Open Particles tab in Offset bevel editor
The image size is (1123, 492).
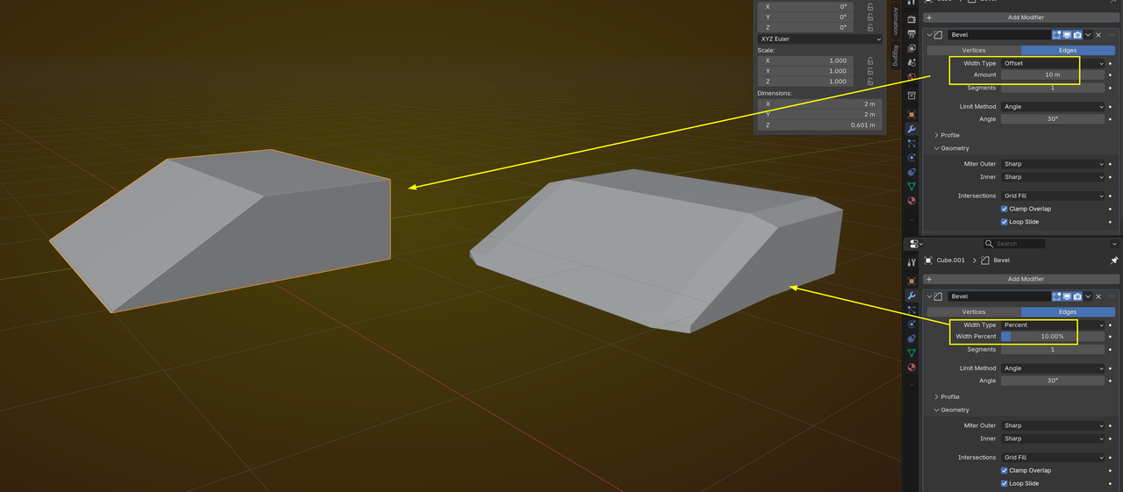pyautogui.click(x=912, y=144)
